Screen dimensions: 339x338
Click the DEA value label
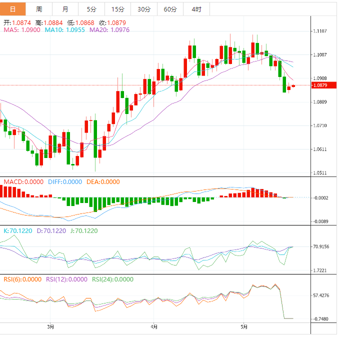click(x=102, y=182)
